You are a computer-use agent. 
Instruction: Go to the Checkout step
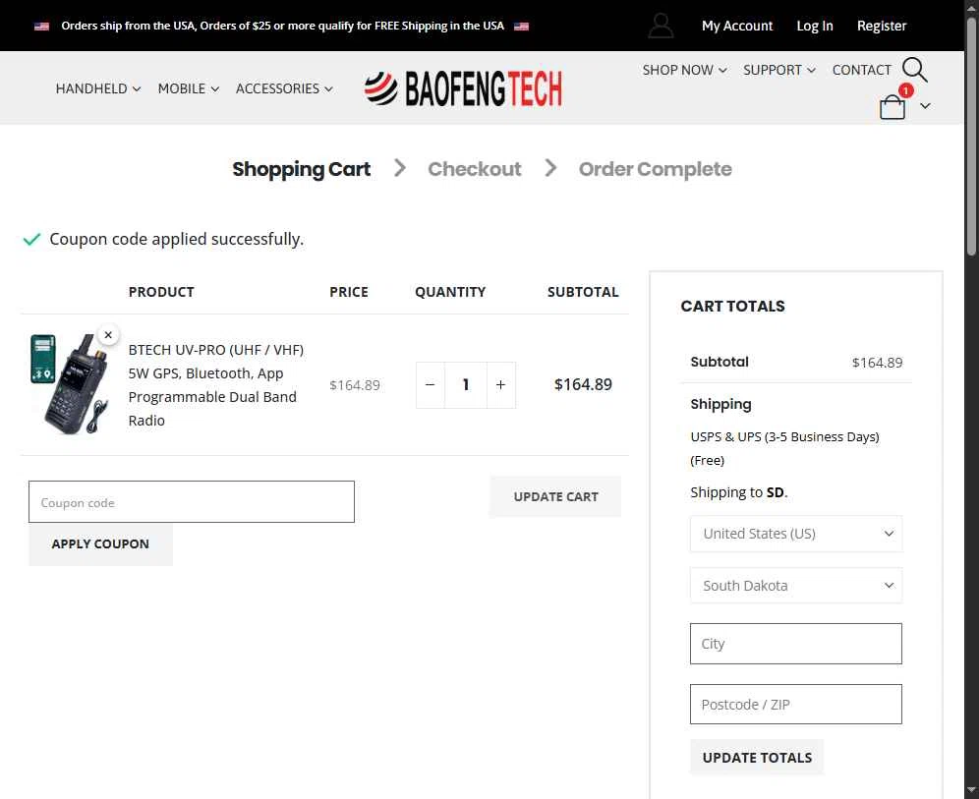pos(475,169)
